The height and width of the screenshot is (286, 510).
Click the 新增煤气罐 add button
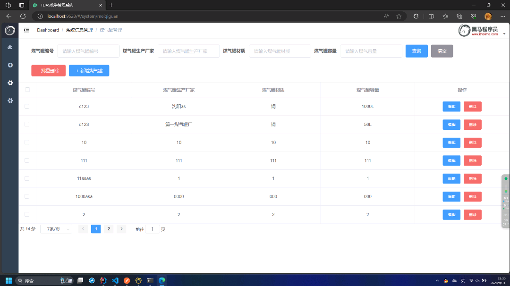pyautogui.click(x=89, y=71)
